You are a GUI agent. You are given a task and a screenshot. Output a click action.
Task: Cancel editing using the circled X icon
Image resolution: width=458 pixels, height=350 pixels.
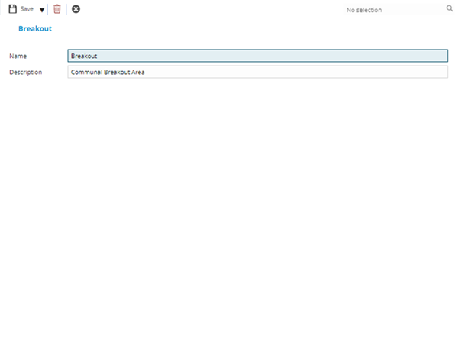[x=76, y=9]
